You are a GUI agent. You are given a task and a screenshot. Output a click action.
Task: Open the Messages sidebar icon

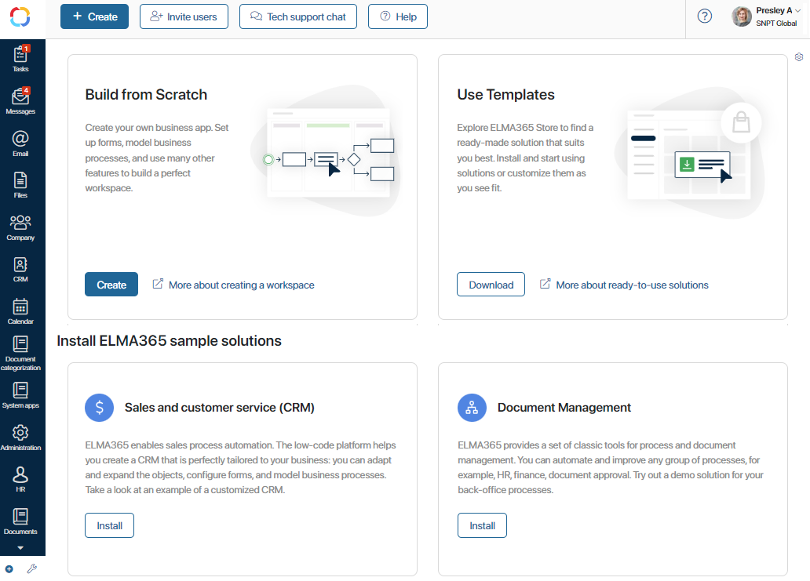pyautogui.click(x=20, y=100)
